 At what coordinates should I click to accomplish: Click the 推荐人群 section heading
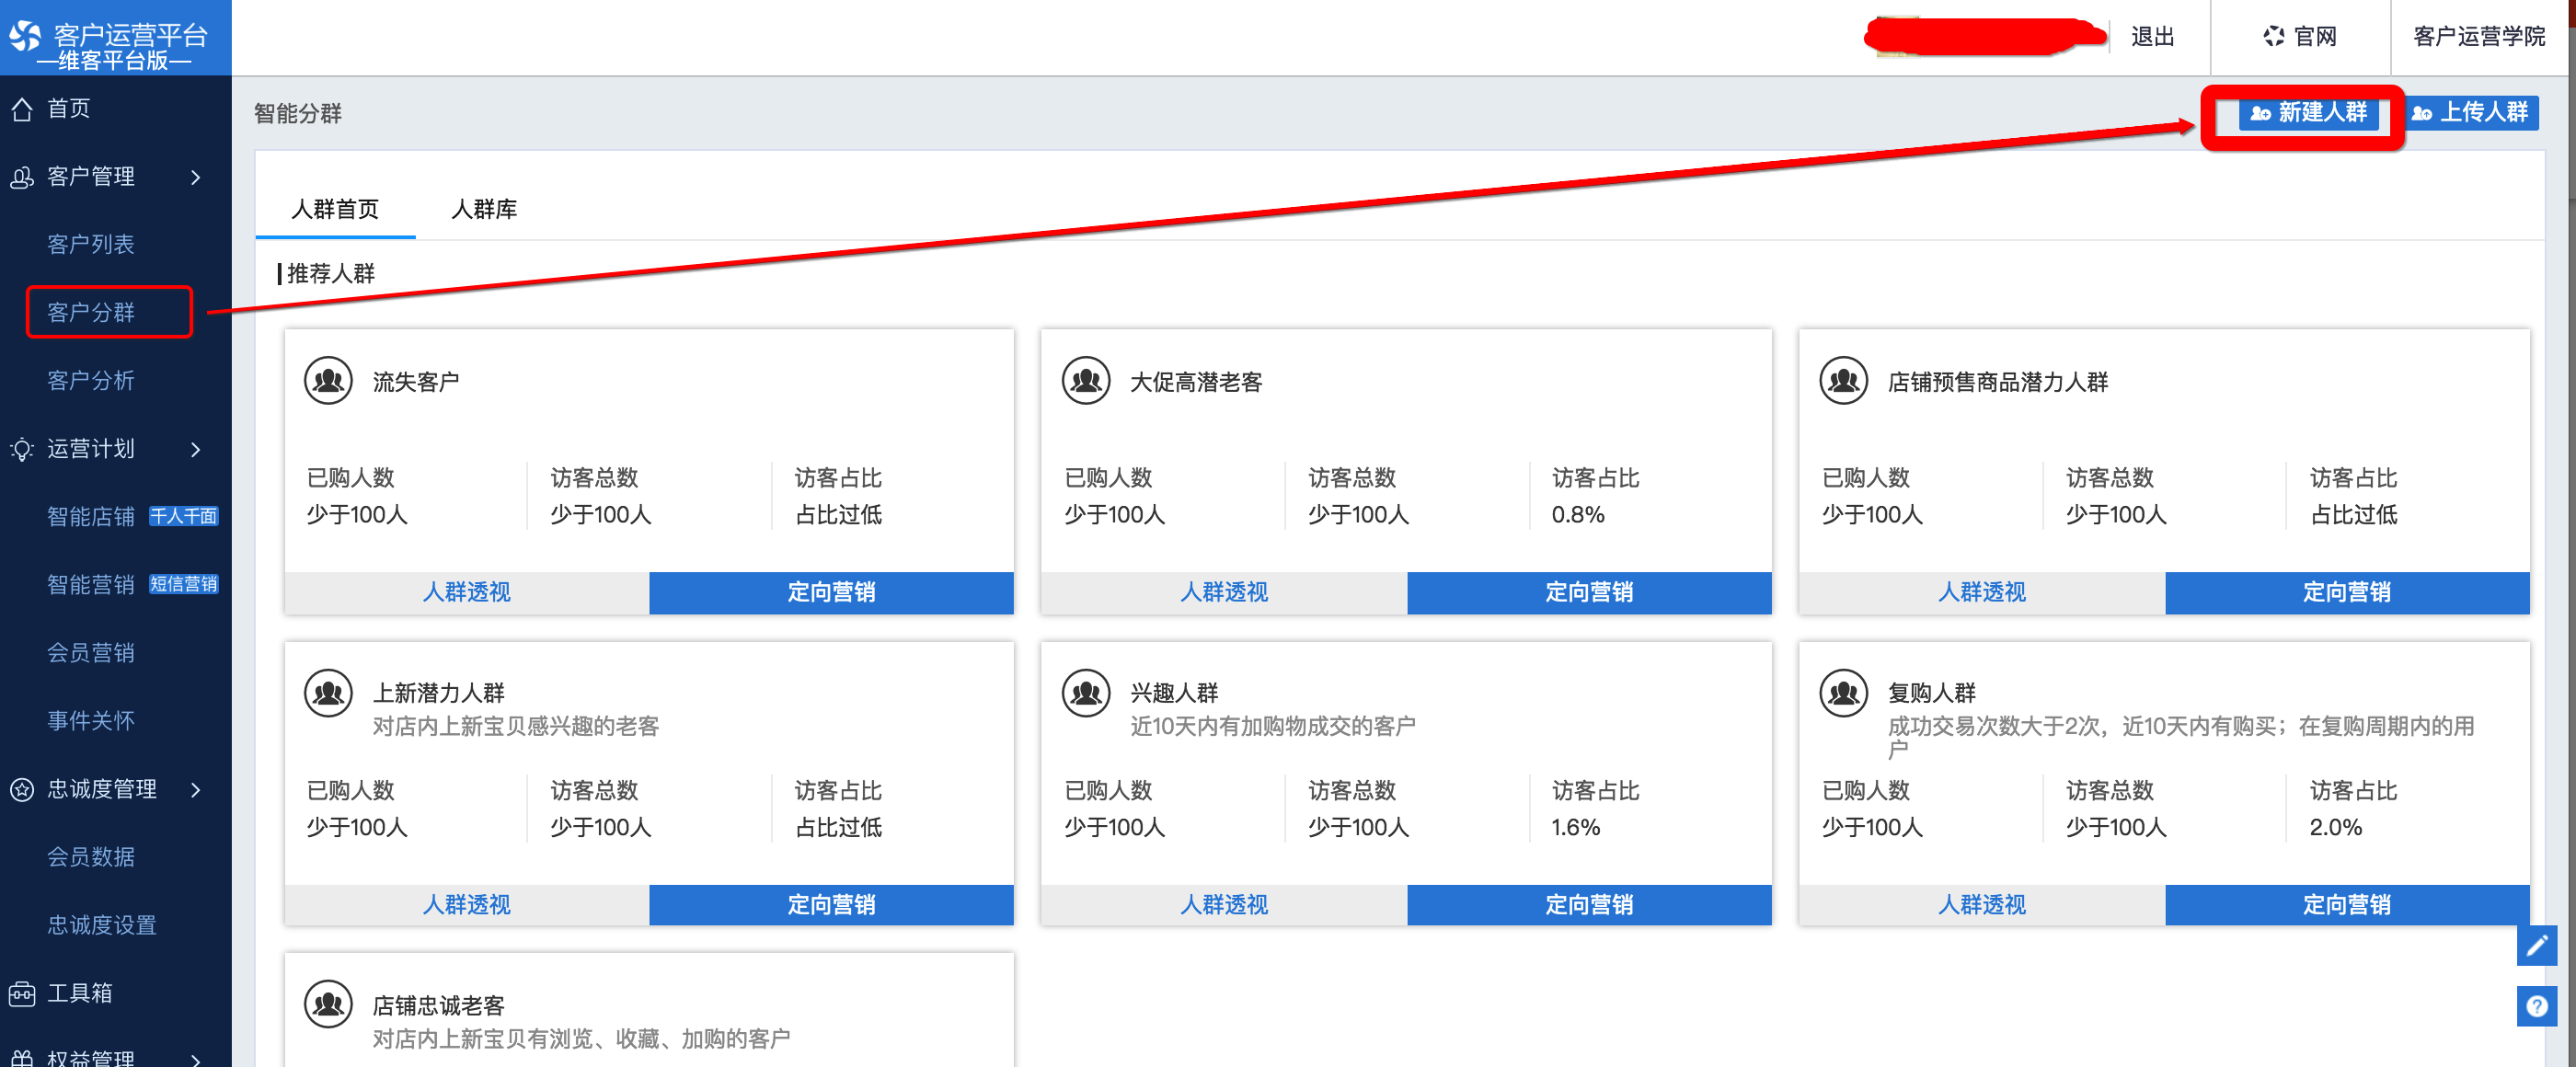(x=330, y=274)
